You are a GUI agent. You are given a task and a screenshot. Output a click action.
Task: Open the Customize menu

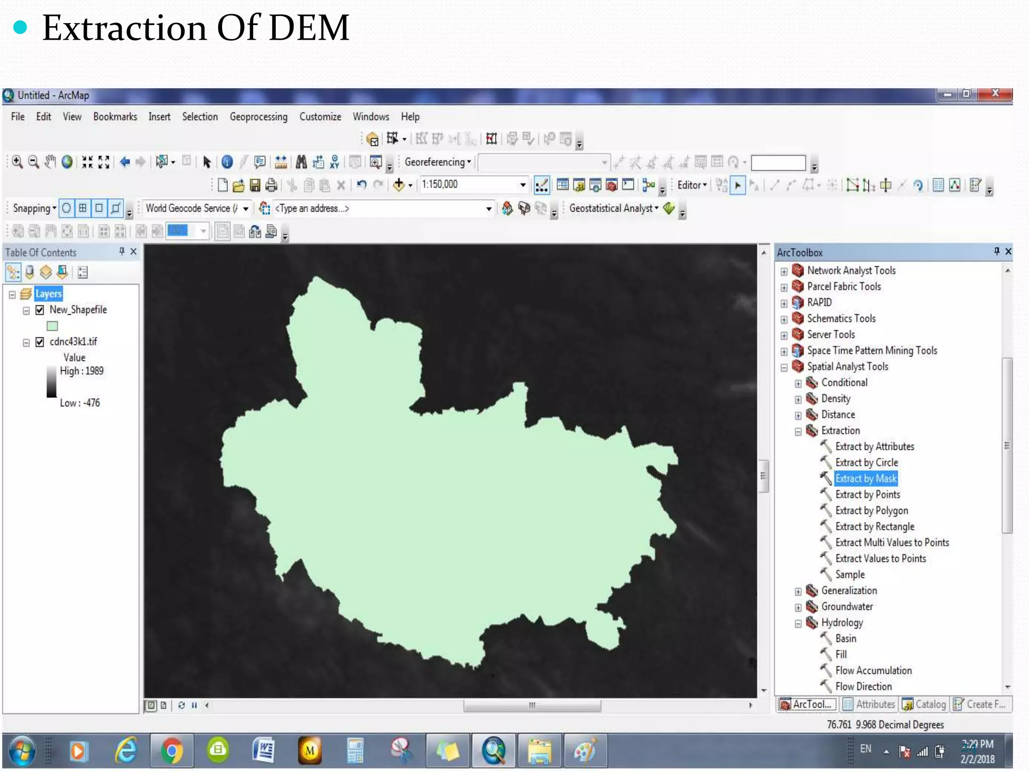tap(320, 116)
